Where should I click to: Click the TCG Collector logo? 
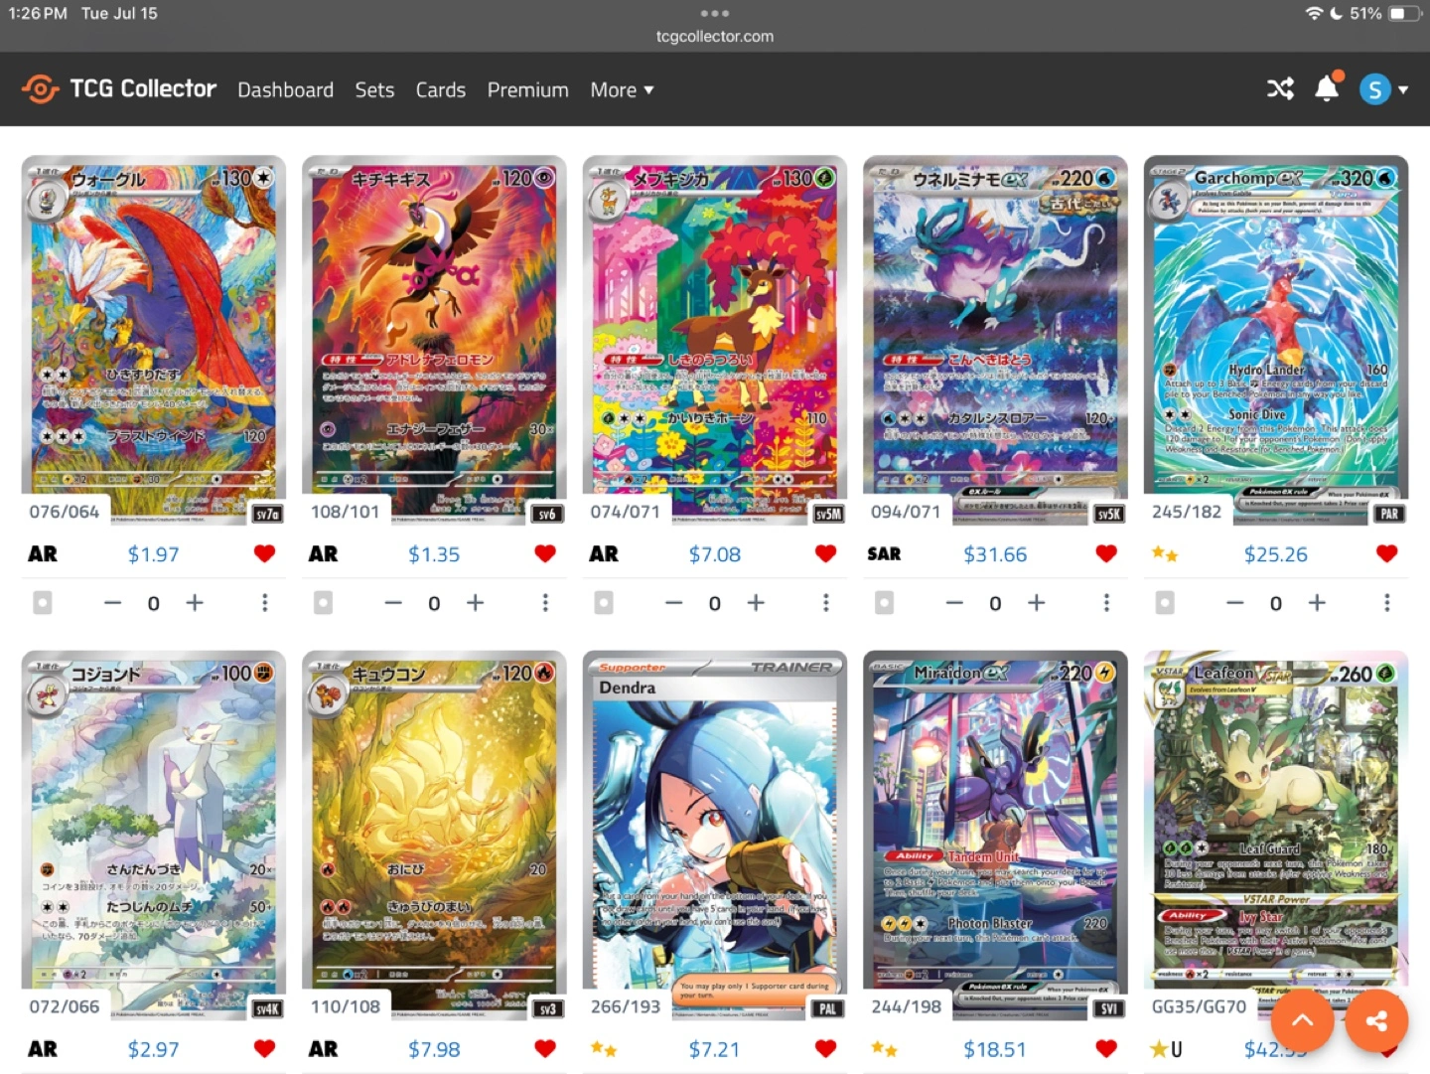coord(118,89)
